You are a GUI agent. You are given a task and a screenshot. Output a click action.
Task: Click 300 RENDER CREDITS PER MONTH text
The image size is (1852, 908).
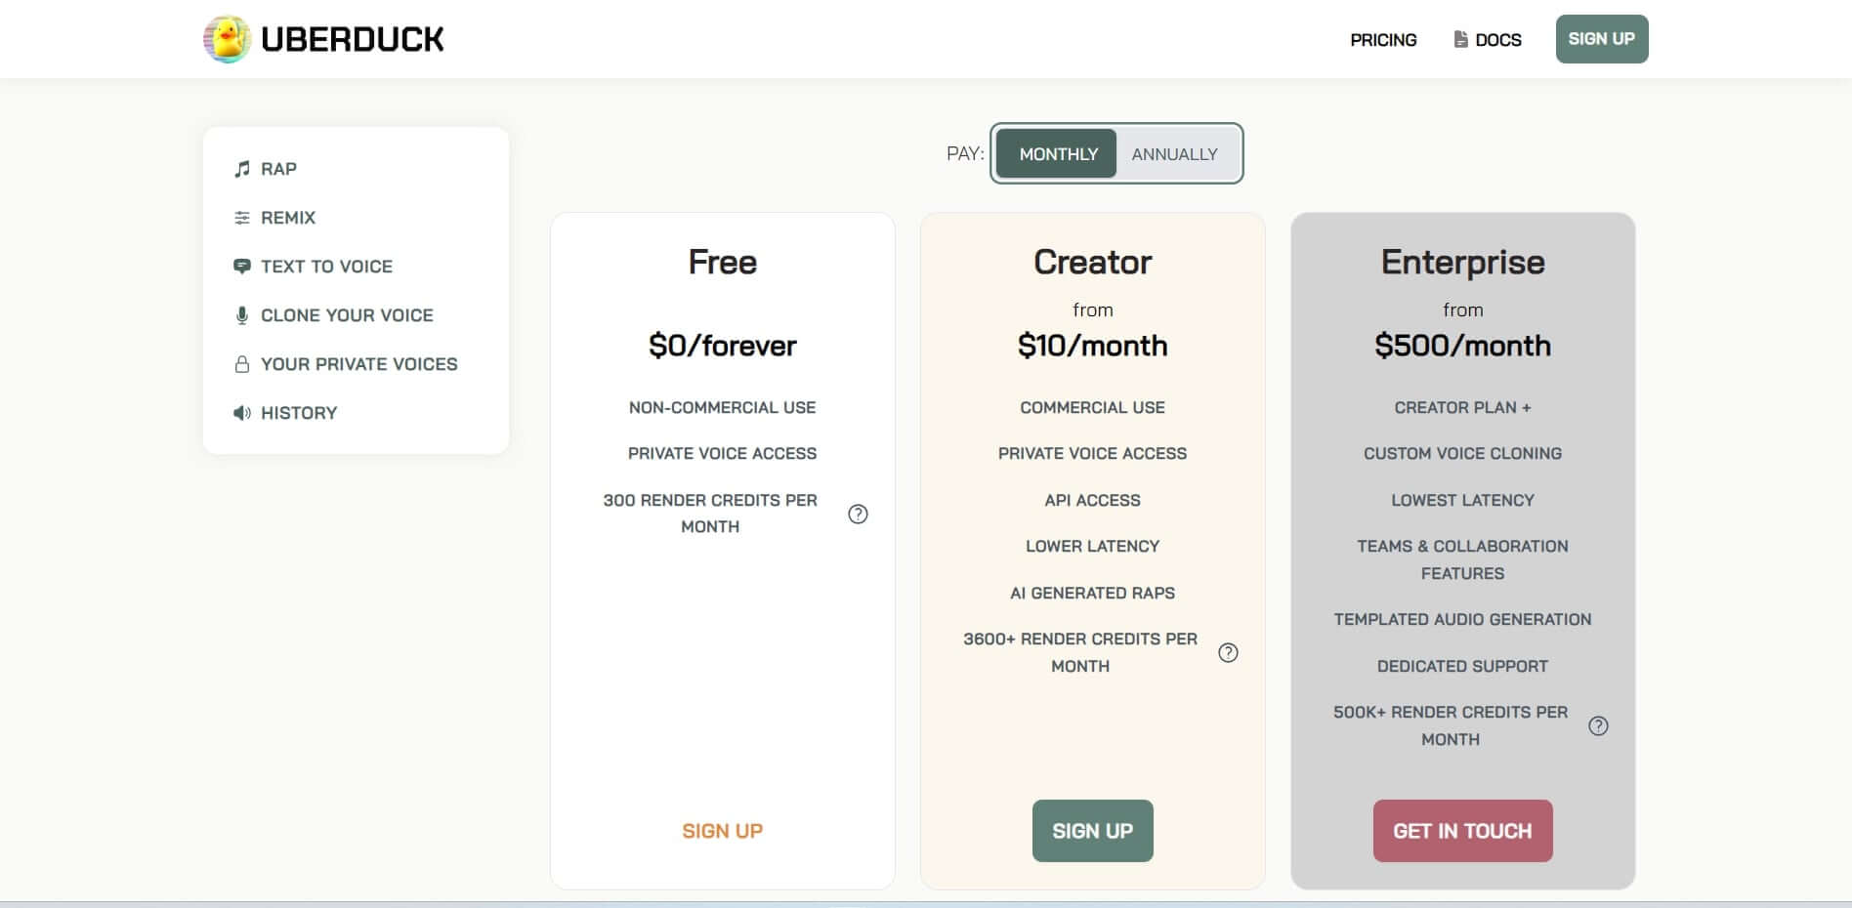tap(710, 514)
